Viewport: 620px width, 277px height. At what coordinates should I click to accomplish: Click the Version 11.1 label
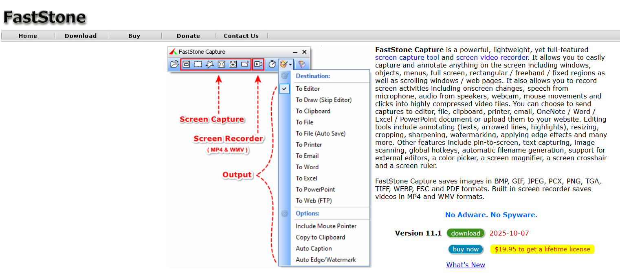pyautogui.click(x=418, y=233)
